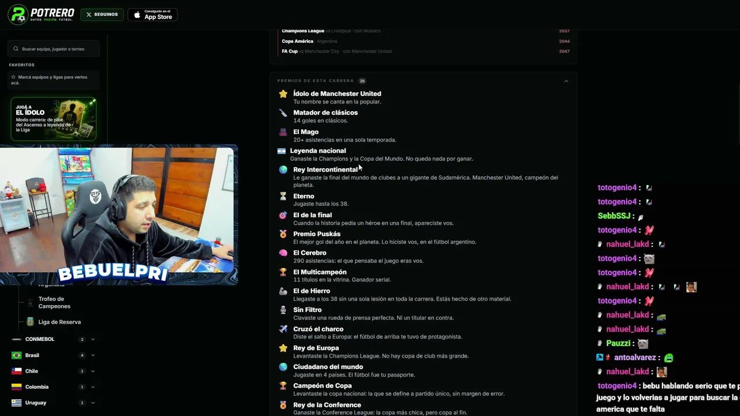
Task: Select the top hat icon for El Mago
Action: coord(283,132)
